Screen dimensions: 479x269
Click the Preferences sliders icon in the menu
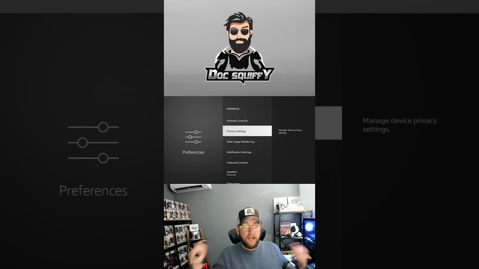pos(193,137)
